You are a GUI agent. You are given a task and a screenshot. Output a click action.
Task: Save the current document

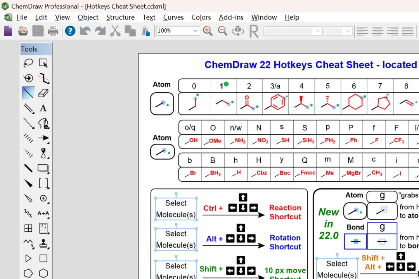pyautogui.click(x=38, y=31)
